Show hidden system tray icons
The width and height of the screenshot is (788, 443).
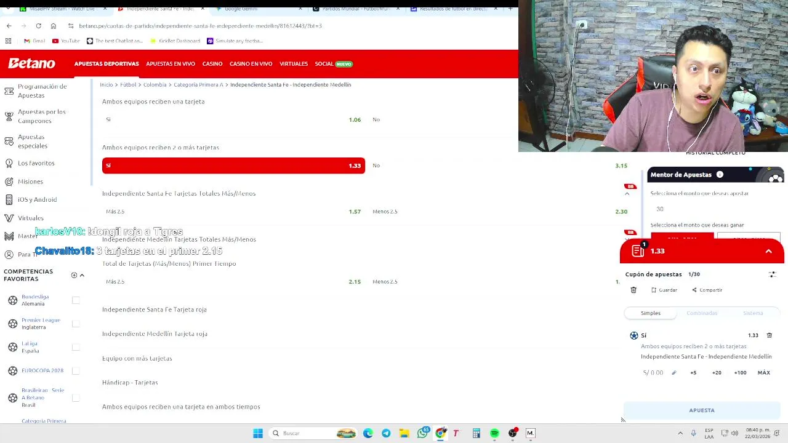[x=680, y=433]
